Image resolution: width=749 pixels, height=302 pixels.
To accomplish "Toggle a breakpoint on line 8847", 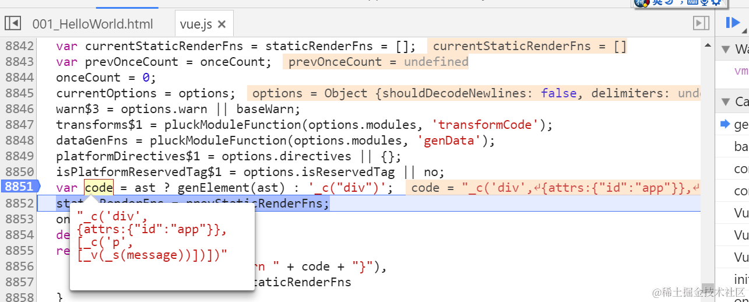I will [x=20, y=125].
